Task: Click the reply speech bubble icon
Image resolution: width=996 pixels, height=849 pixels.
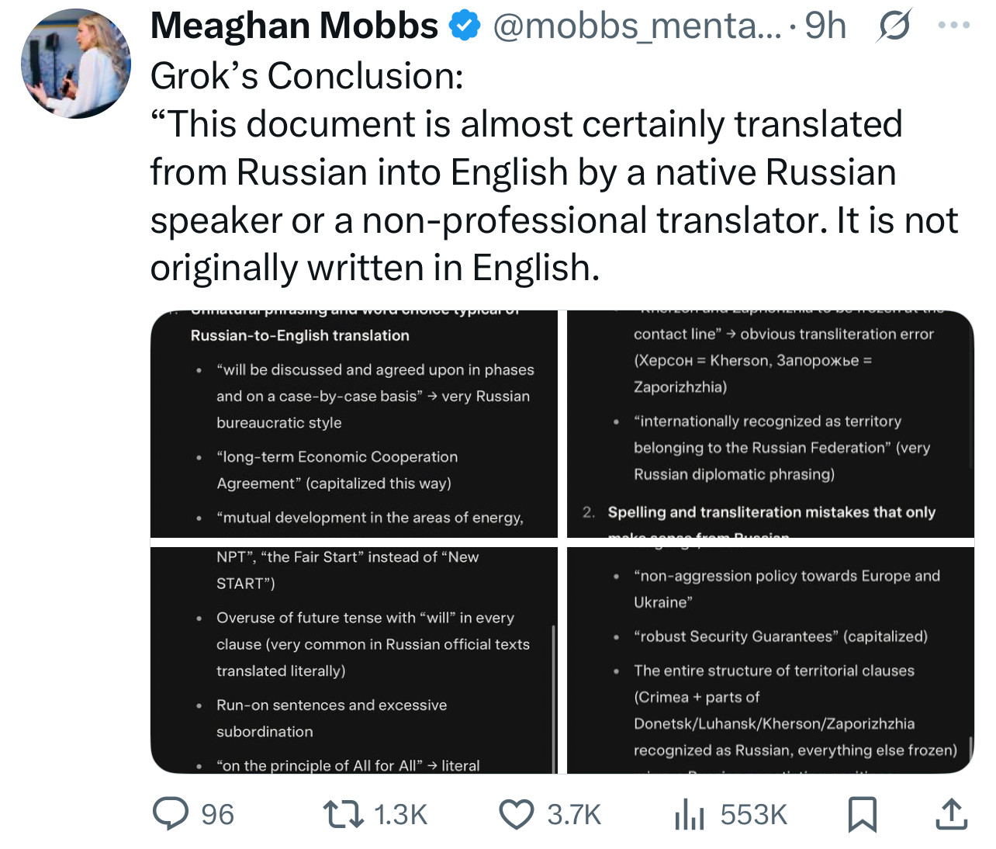Action: pos(171,814)
